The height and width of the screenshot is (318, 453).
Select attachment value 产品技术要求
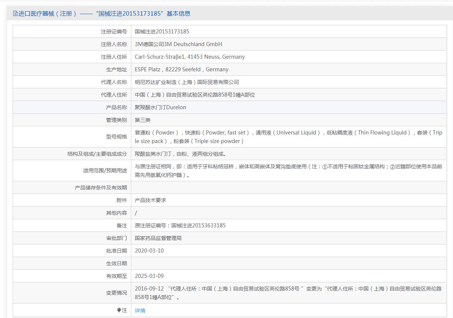tap(151, 200)
